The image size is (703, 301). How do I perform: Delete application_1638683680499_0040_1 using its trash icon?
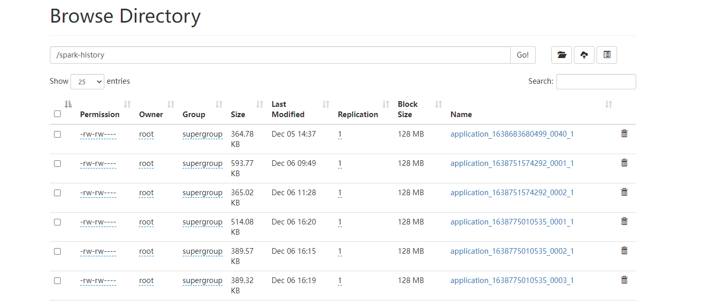click(x=624, y=134)
